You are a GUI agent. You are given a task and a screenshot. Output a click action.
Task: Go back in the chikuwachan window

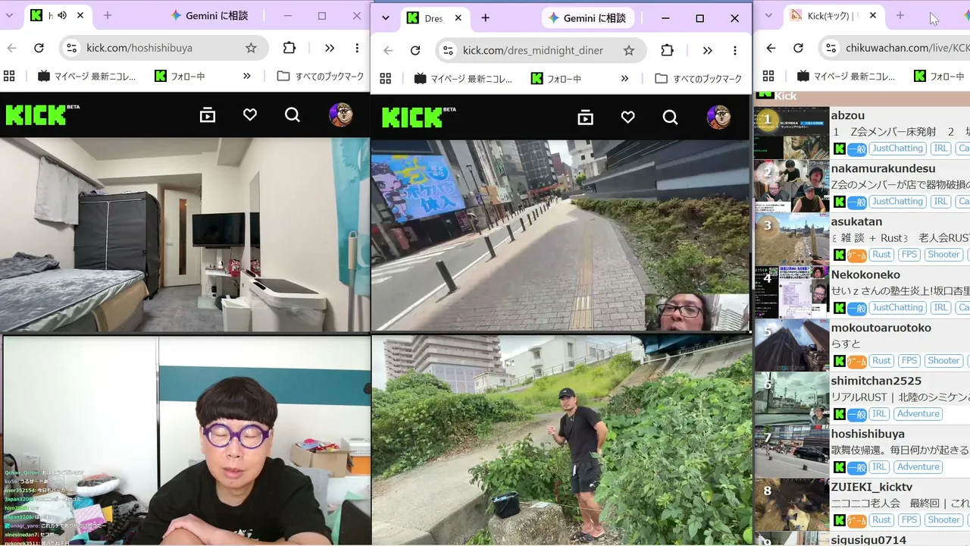pos(771,48)
